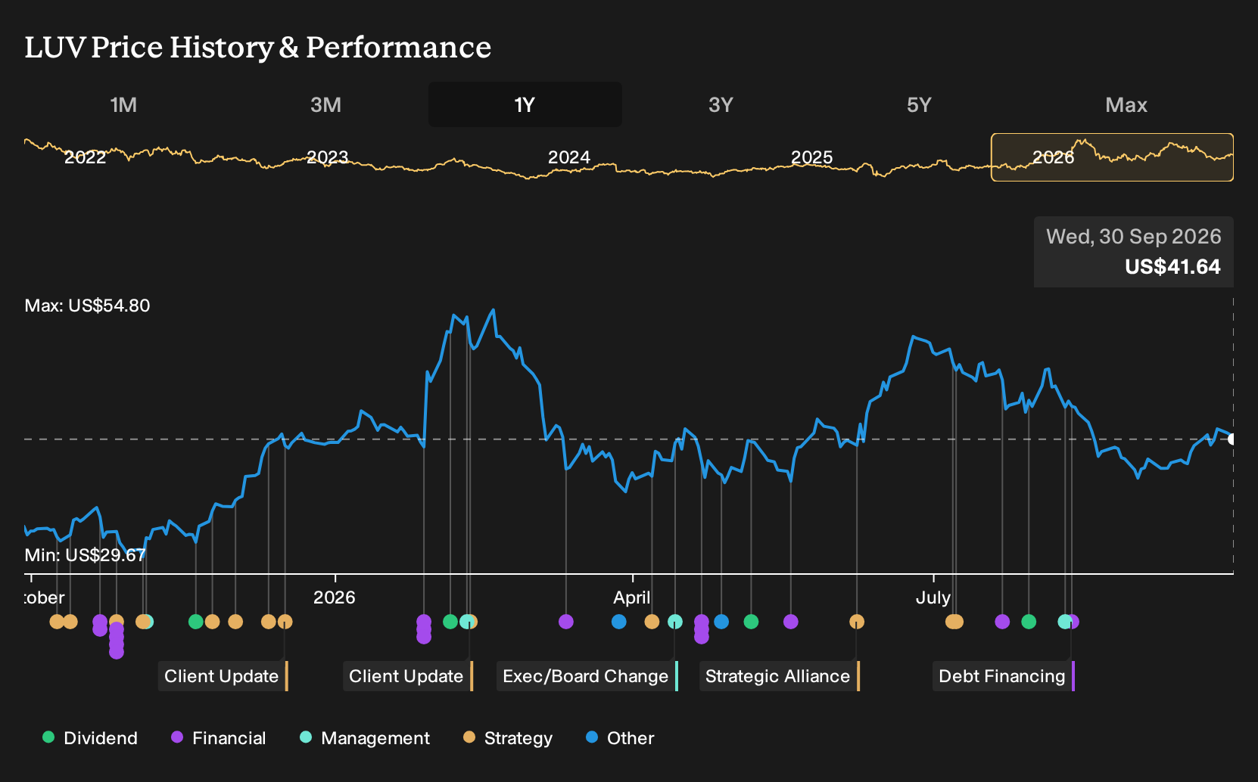The width and height of the screenshot is (1258, 782).
Task: Jump to 2024 in the overview chart
Action: coord(568,157)
